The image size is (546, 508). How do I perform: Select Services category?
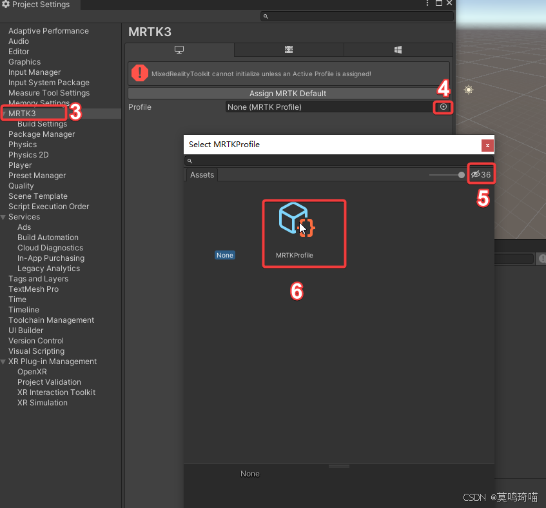[x=24, y=217]
